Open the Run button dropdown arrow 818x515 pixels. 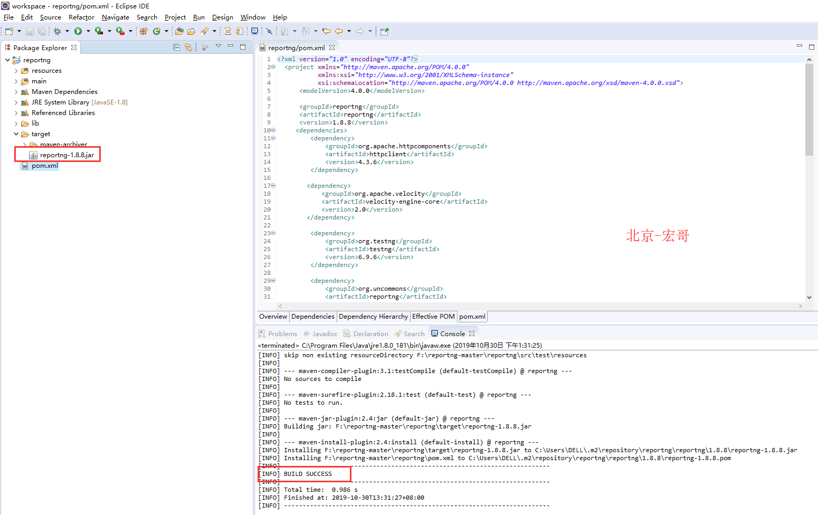88,31
